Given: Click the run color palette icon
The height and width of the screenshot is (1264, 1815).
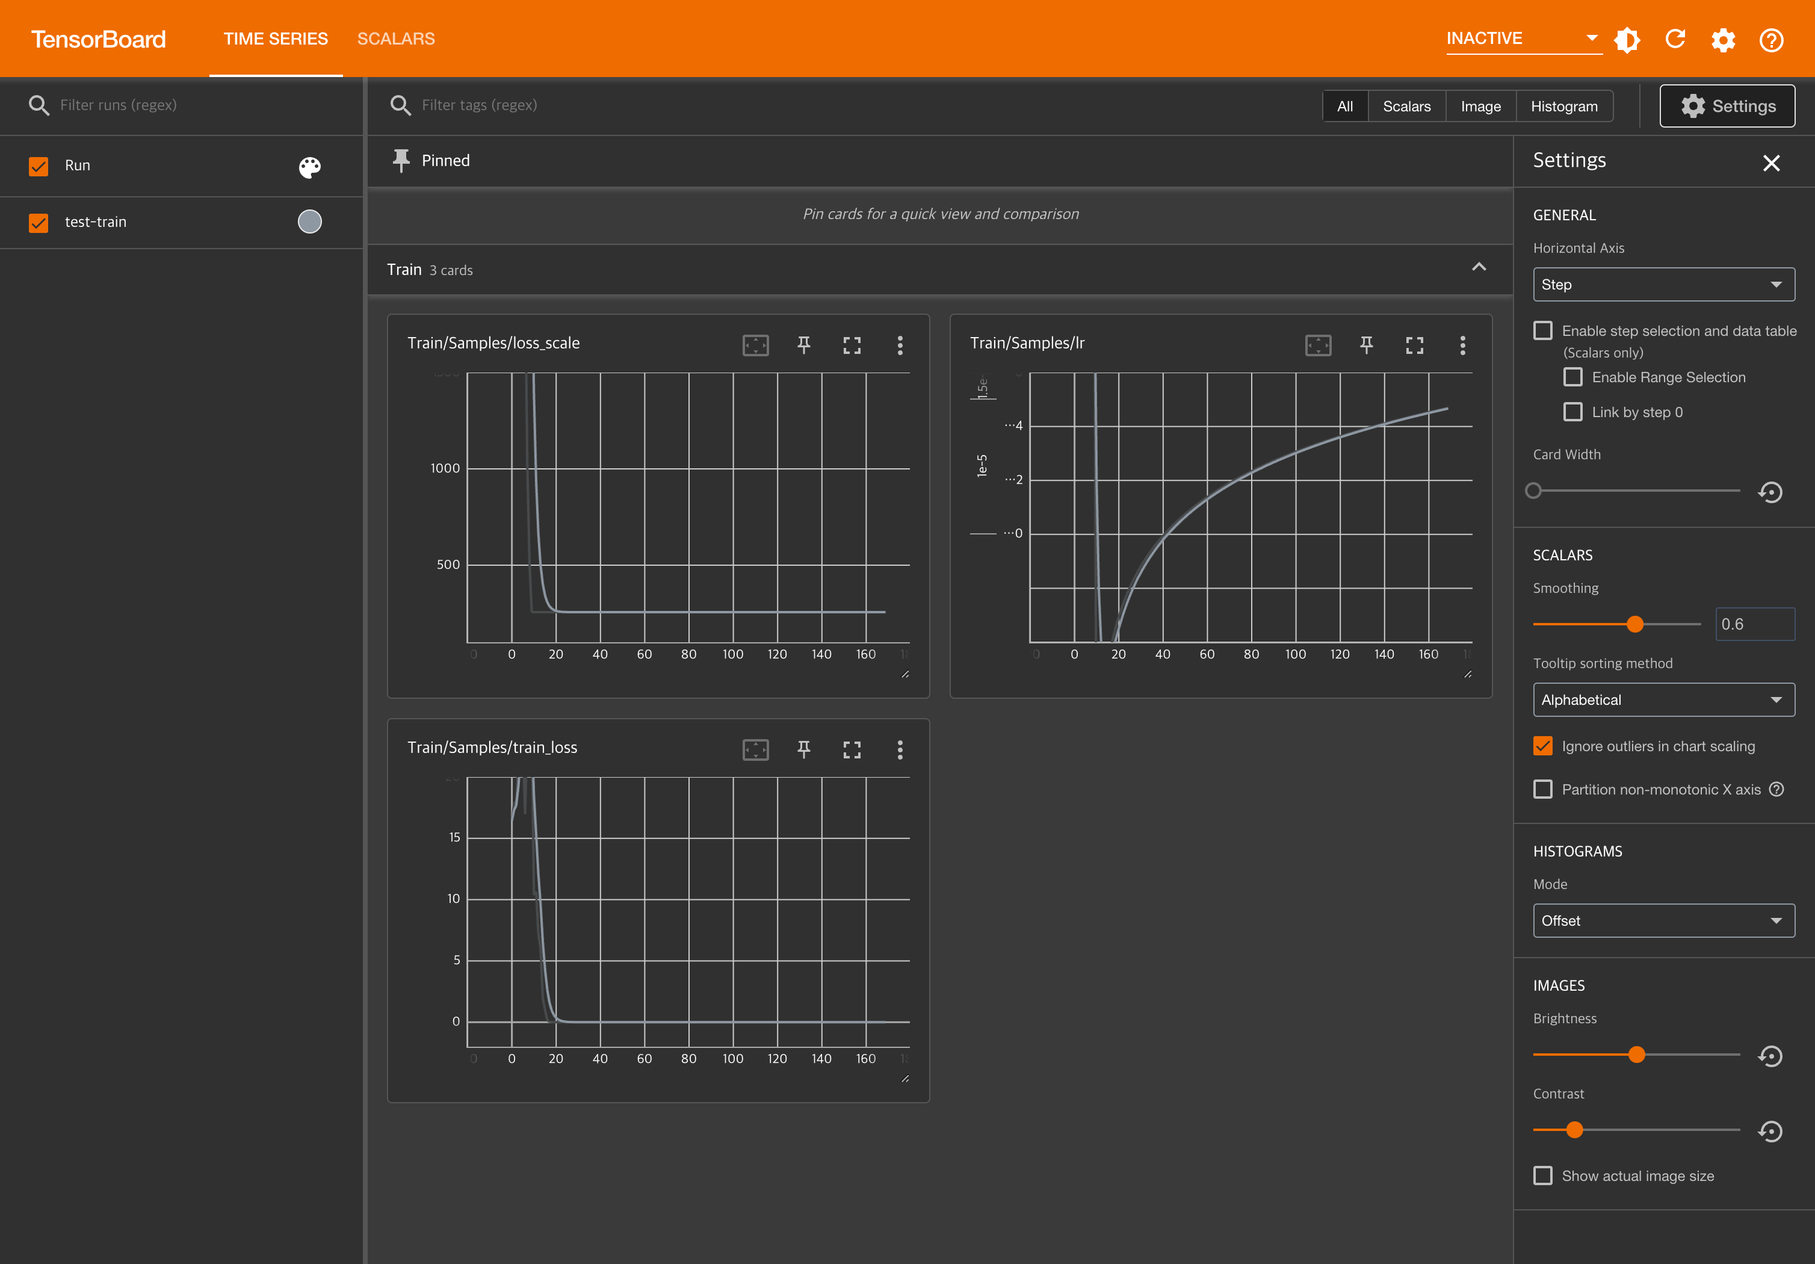Looking at the screenshot, I should tap(310, 166).
